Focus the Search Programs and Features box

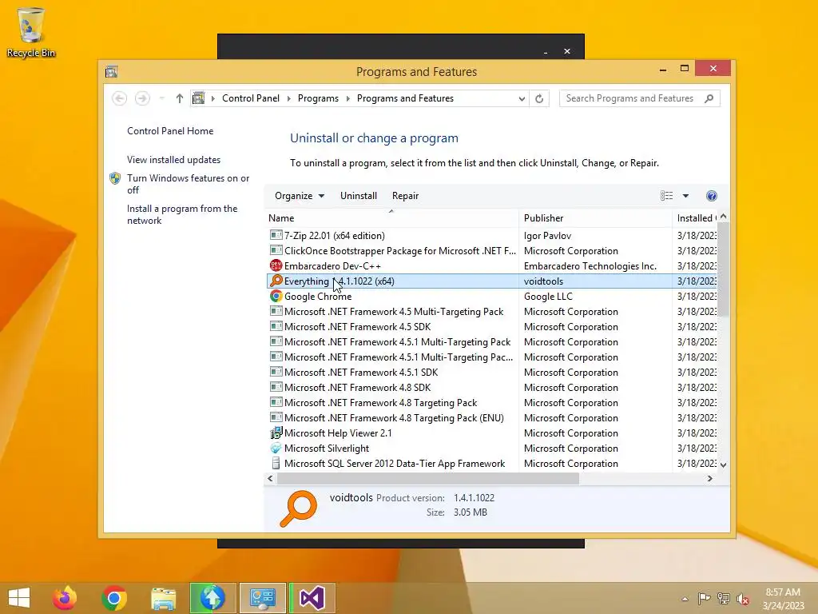pos(640,98)
